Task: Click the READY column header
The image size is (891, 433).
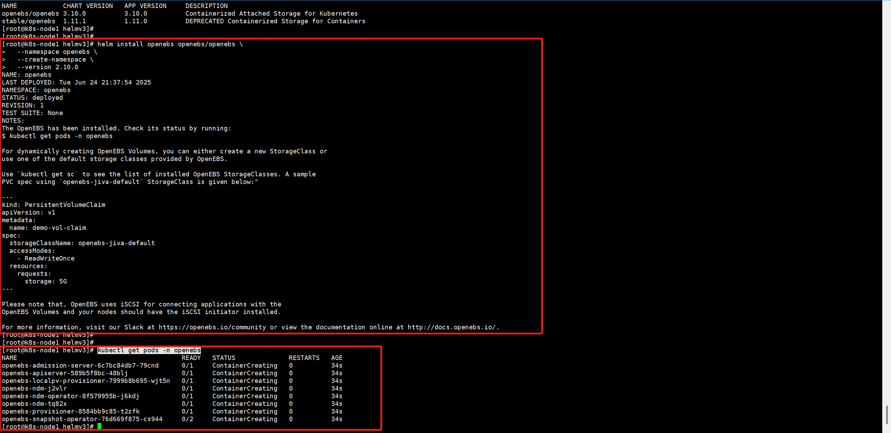Action: pyautogui.click(x=191, y=358)
